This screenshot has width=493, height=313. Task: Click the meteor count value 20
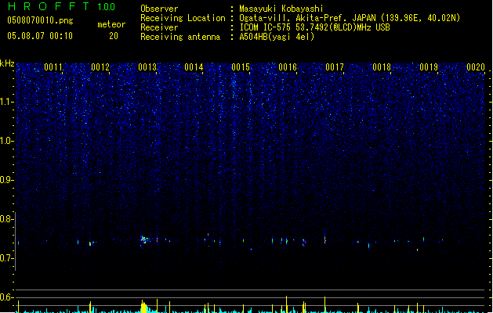pos(114,36)
